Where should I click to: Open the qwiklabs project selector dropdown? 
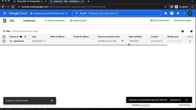pos(49,13)
